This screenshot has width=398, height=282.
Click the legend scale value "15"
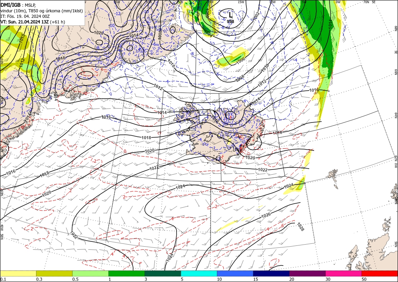click(256, 279)
